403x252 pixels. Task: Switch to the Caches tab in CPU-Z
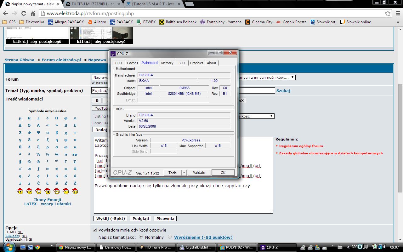pyautogui.click(x=133, y=63)
